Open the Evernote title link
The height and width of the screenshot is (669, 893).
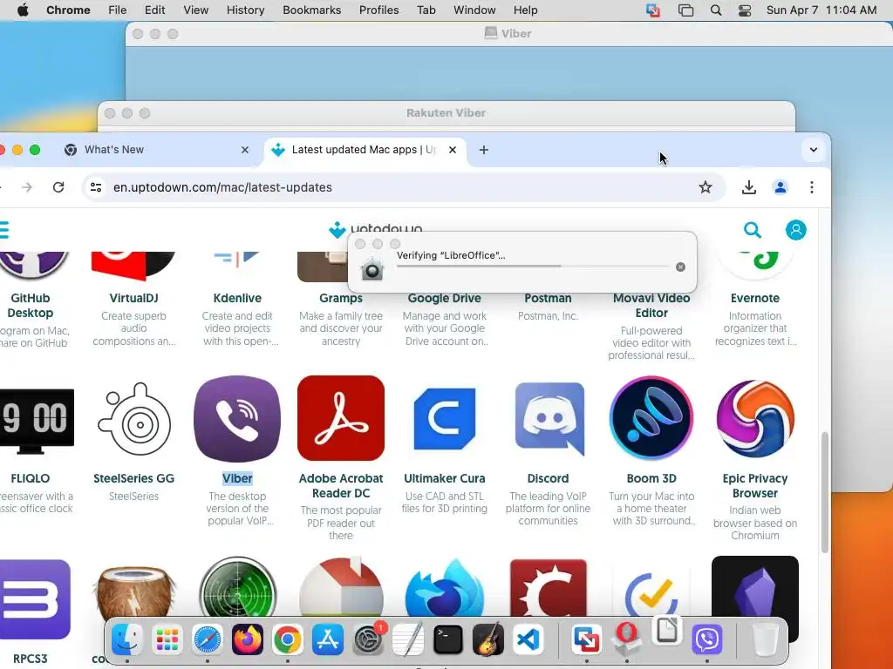(754, 298)
